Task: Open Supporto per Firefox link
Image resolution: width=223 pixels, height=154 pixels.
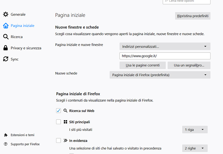Action: pos(25,144)
